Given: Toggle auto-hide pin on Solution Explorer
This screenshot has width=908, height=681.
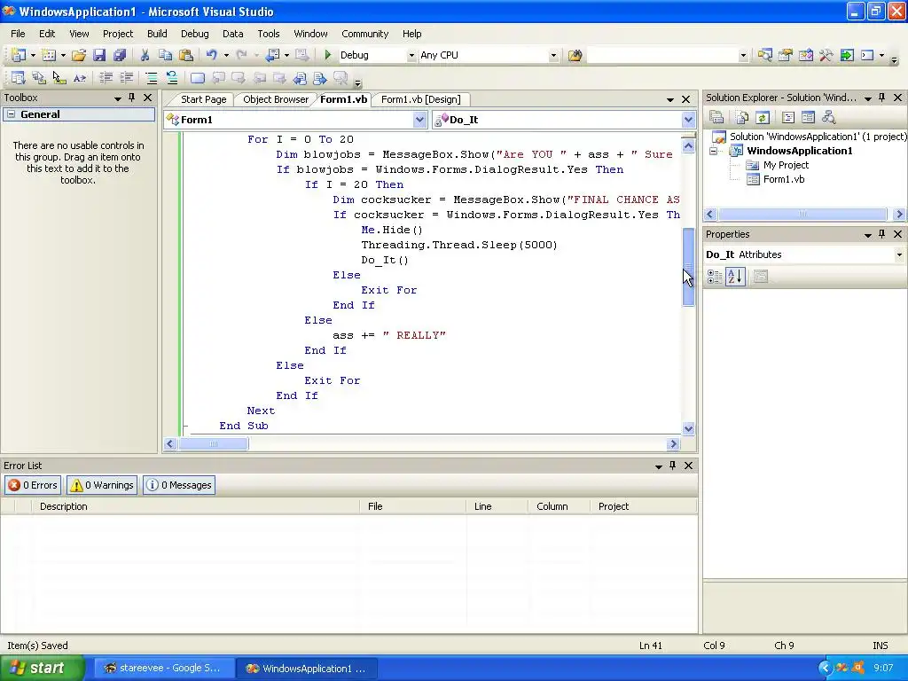Looking at the screenshot, I should [882, 98].
